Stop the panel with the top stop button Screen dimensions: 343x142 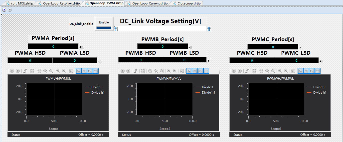[x=10, y=10]
